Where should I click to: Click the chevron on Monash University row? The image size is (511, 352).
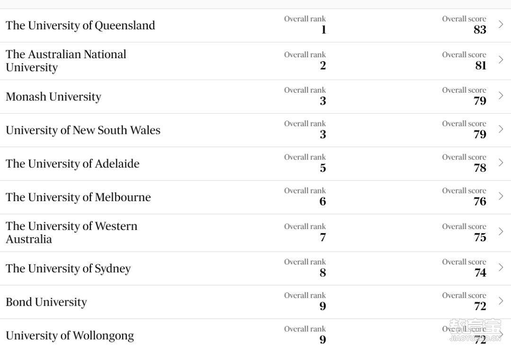pyautogui.click(x=501, y=96)
